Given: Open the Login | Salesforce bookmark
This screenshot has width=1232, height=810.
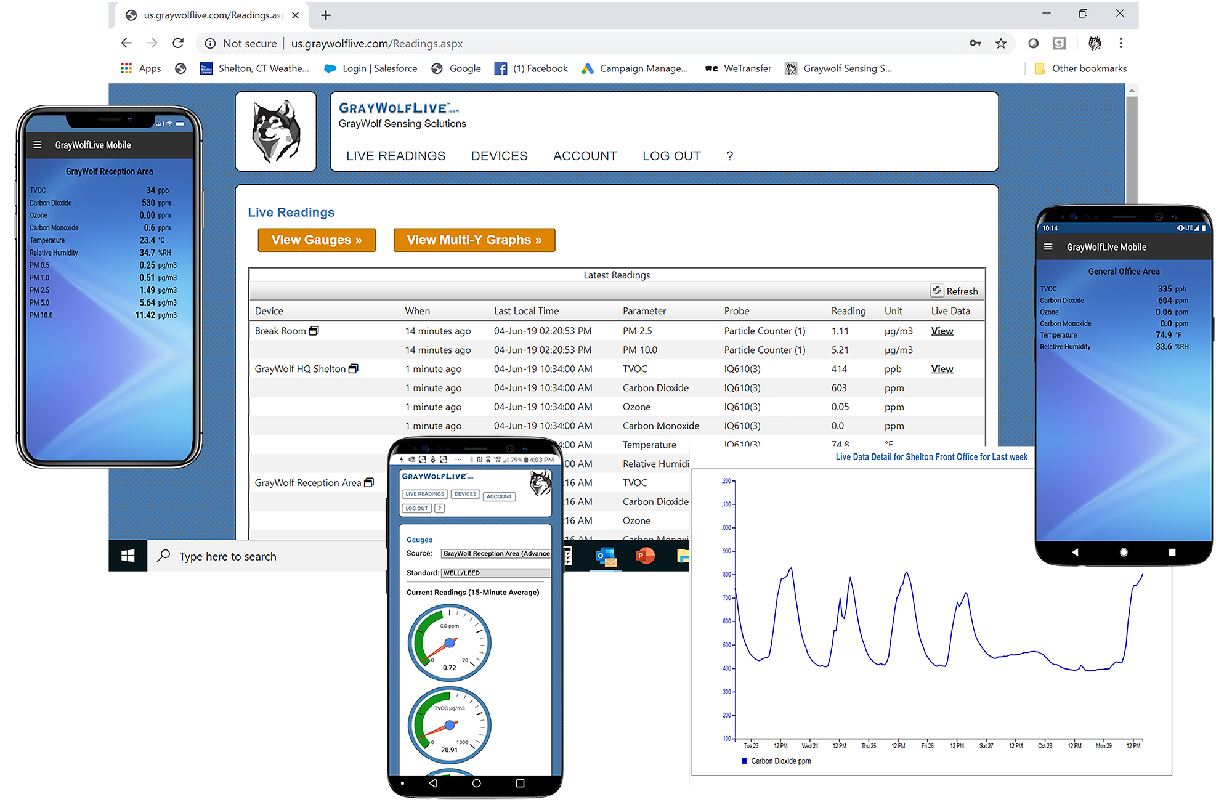Looking at the screenshot, I should click(371, 68).
